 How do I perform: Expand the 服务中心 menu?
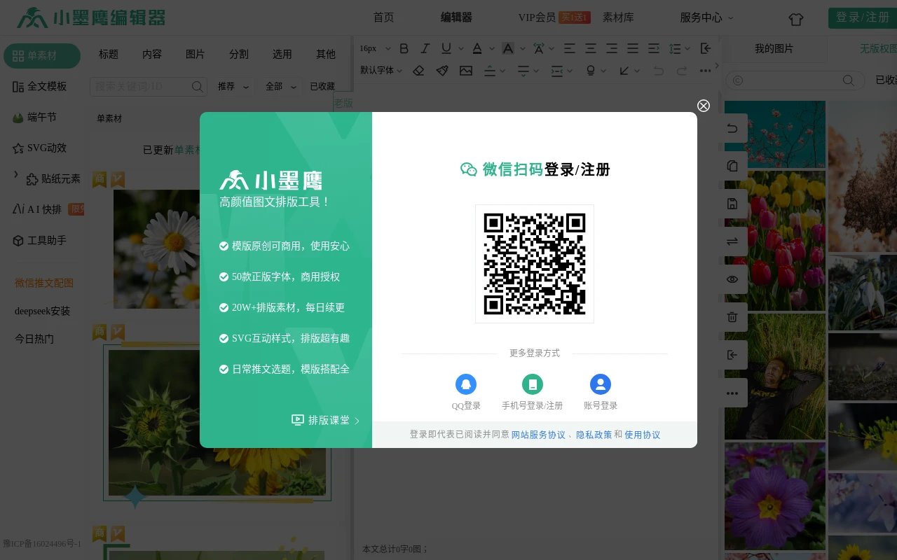click(x=701, y=17)
